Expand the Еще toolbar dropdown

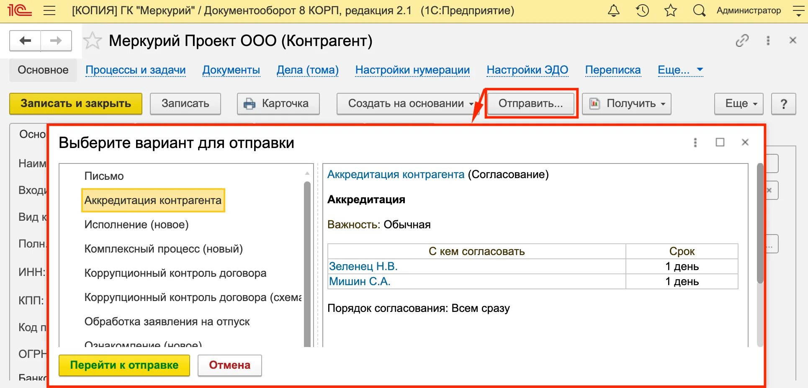tap(739, 104)
